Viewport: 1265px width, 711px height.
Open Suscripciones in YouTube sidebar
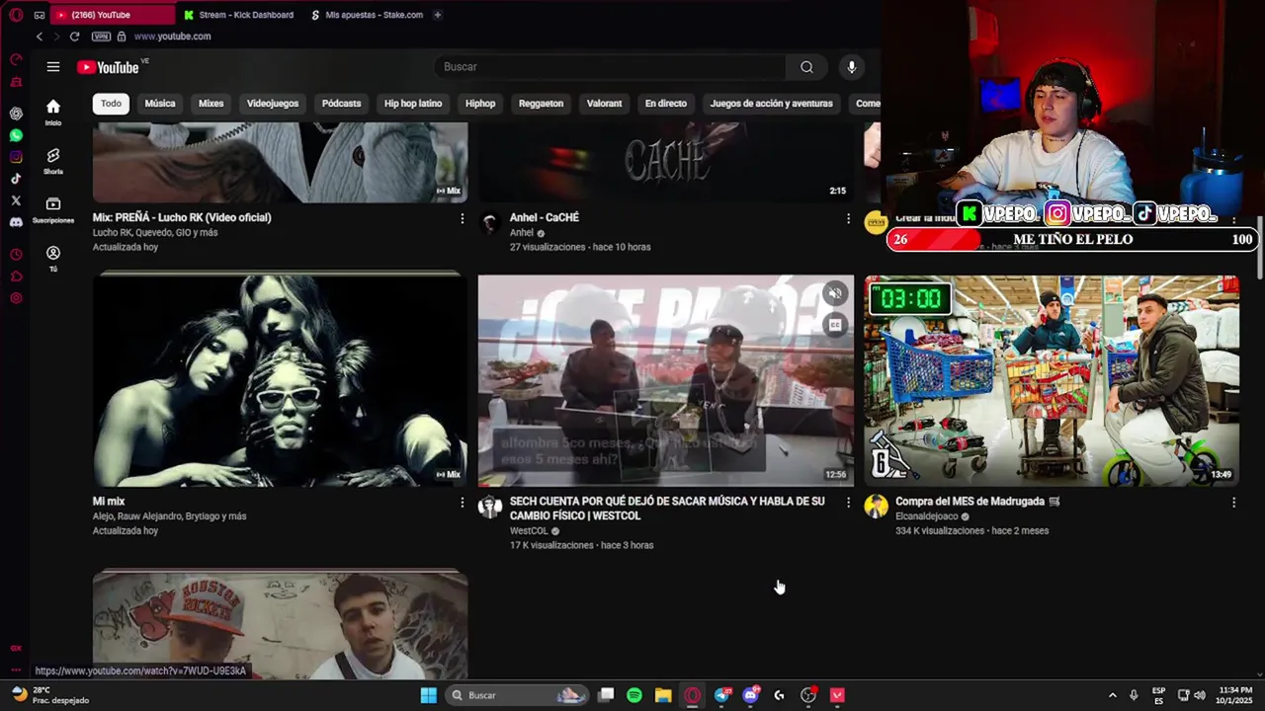click(53, 209)
